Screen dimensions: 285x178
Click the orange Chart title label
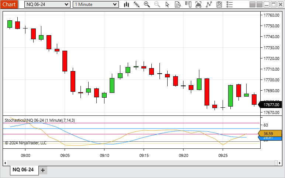tap(9, 4)
